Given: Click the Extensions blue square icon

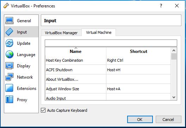Looking at the screenshot, I should coord(10,88).
